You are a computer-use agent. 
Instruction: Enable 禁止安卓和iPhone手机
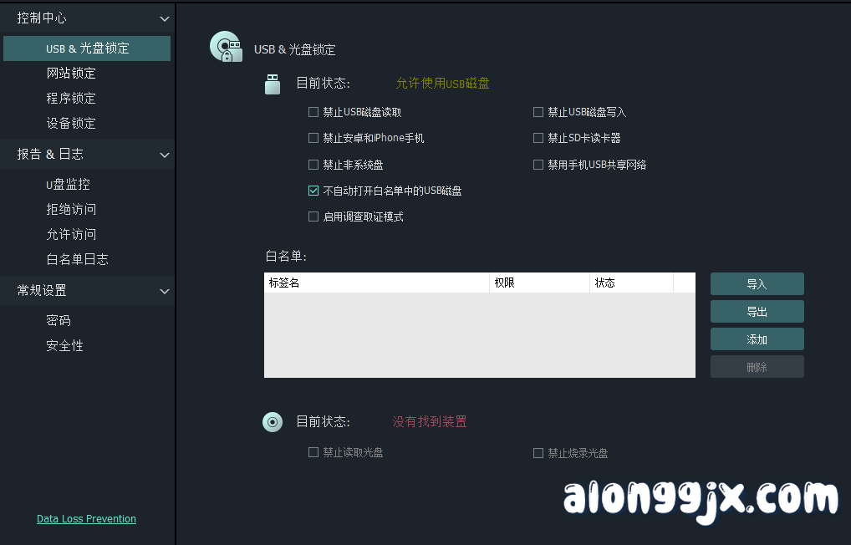click(x=313, y=137)
